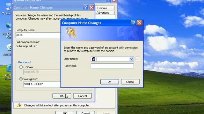
Task: Click the help question mark on the credentials dialog
Action: (134, 23)
